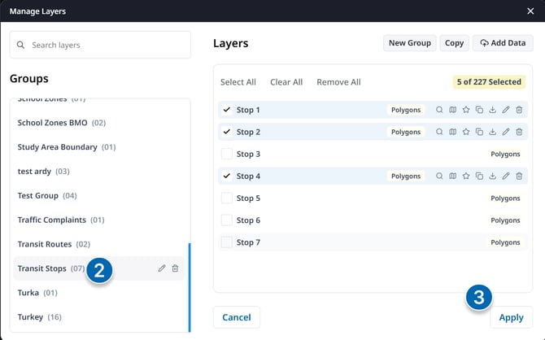Screen dimensions: 545x340
Task: Edit Stop 1 layer with pencil icon
Action: (x=505, y=110)
